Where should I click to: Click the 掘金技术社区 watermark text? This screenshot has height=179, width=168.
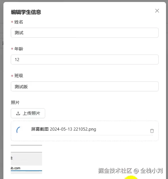point(115,171)
